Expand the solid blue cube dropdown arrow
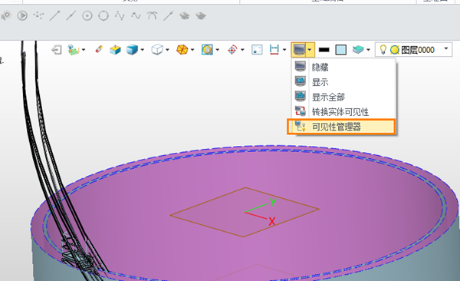 tap(143, 50)
